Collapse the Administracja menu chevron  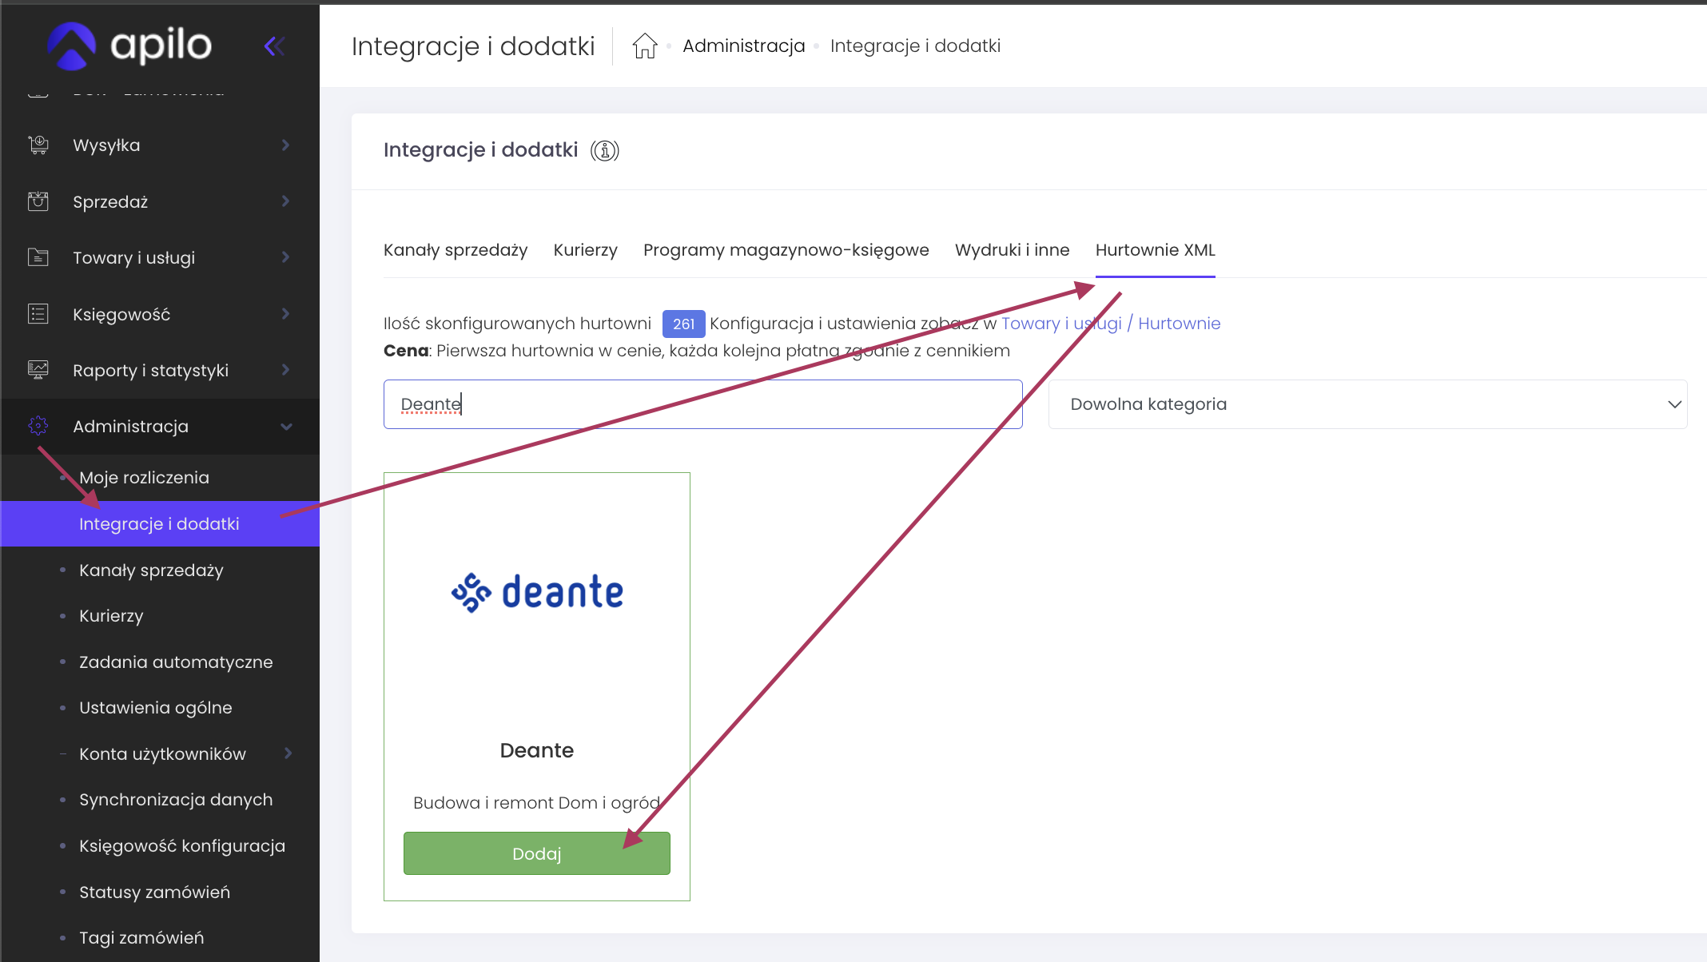click(286, 427)
